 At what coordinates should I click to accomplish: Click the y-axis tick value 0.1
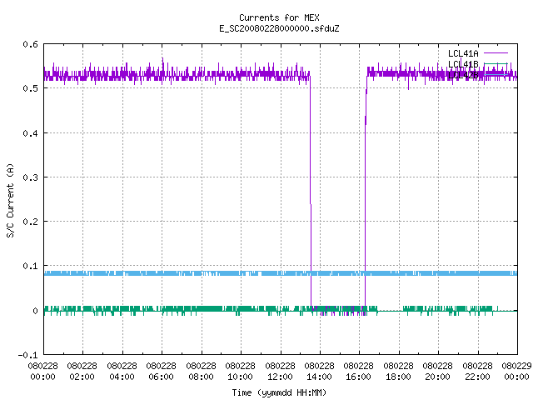click(30, 266)
